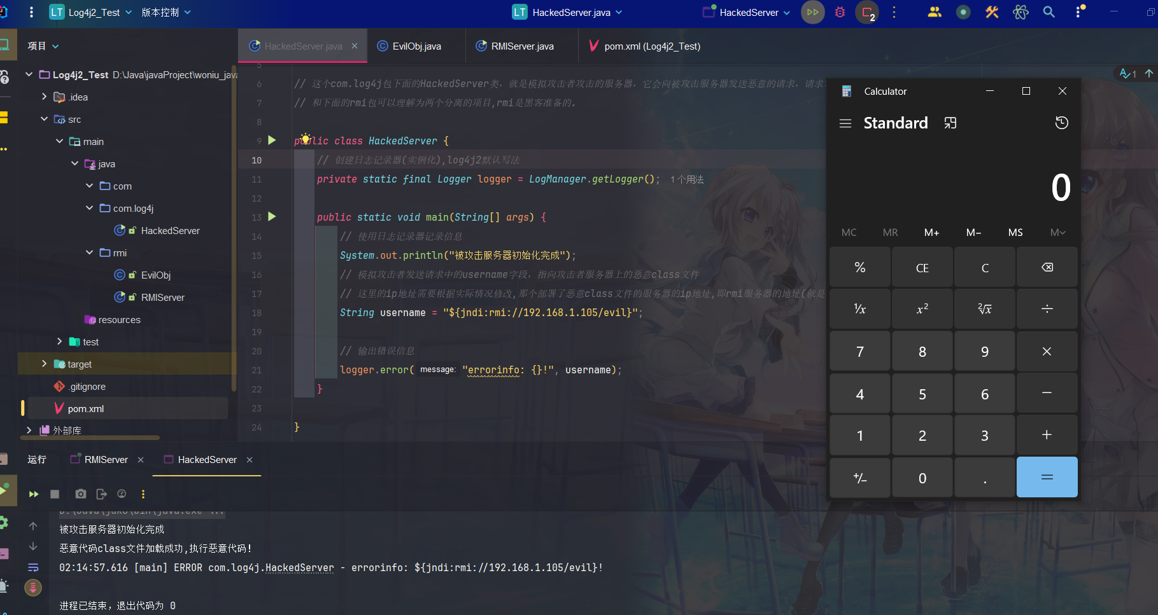
Task: Open the HackedServer run configuration dropdown
Action: (x=747, y=12)
